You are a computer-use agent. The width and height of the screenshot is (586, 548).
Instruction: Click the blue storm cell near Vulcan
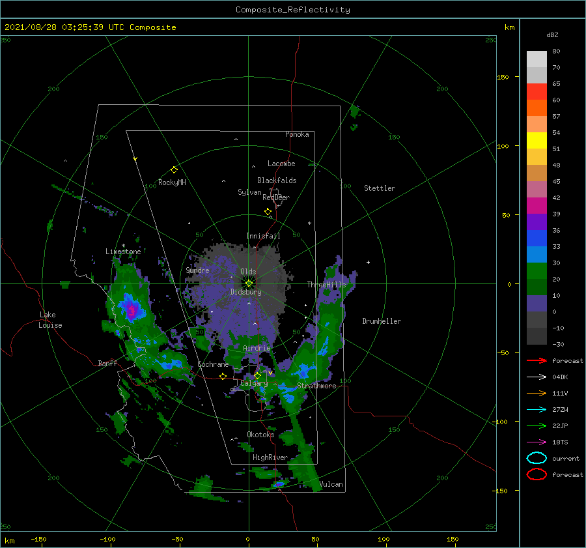tap(279, 484)
